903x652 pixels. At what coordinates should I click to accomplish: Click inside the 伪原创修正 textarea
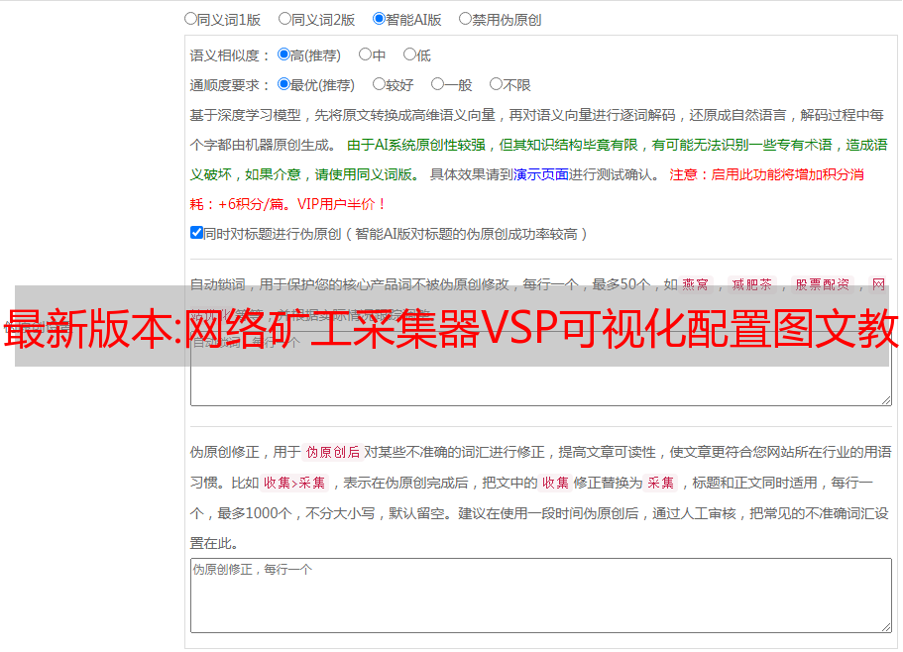pyautogui.click(x=541, y=596)
